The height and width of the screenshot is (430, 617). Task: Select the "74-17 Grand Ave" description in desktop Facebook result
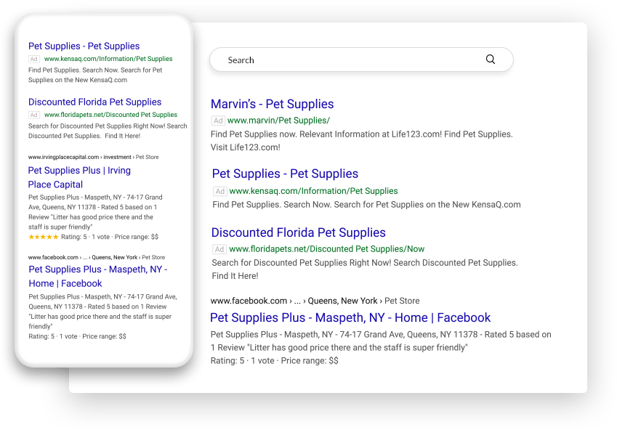(x=381, y=341)
